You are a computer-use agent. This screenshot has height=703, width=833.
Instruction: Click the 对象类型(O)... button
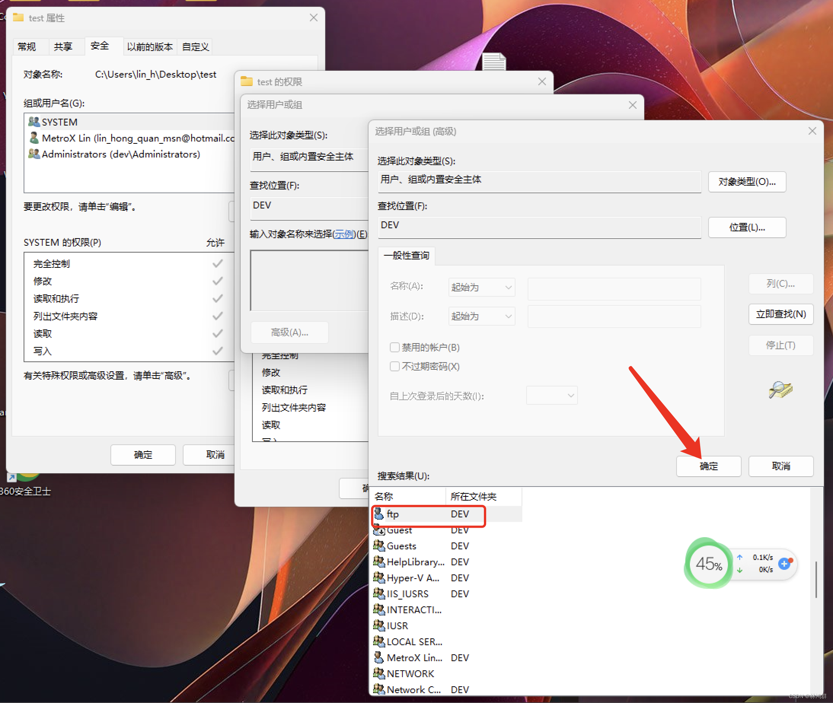click(x=747, y=182)
